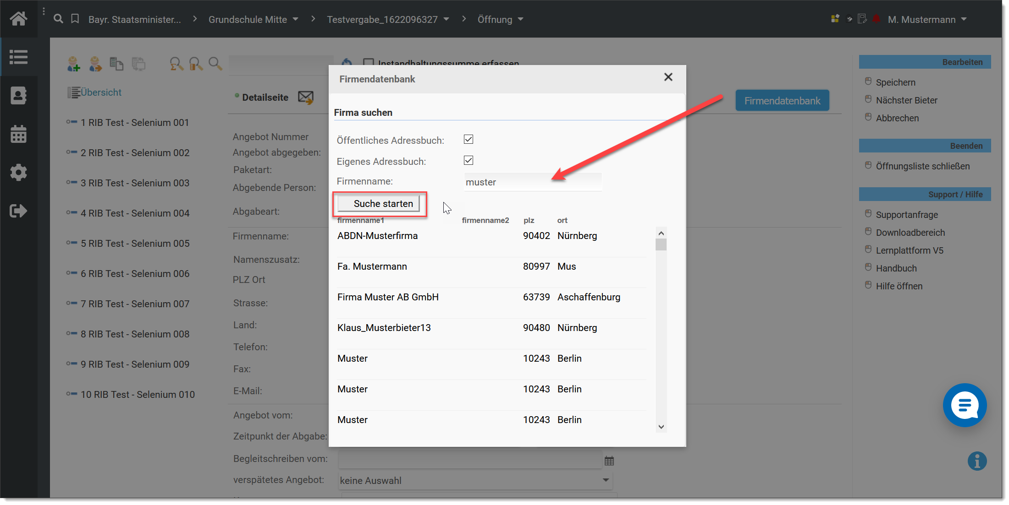The height and width of the screenshot is (505, 1009).
Task: Open the Handbuch link
Action: [896, 268]
